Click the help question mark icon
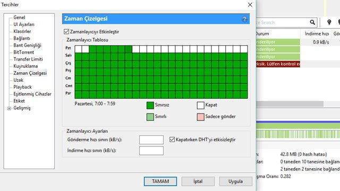The width and height of the screenshot is (340, 191). pyautogui.click(x=244, y=19)
